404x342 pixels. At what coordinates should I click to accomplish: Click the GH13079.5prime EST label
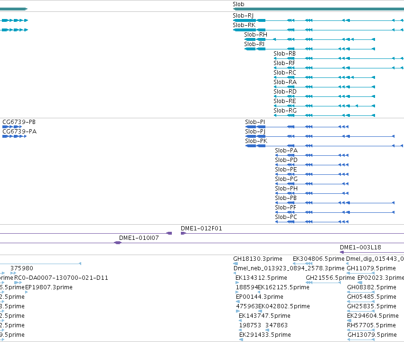(372, 335)
